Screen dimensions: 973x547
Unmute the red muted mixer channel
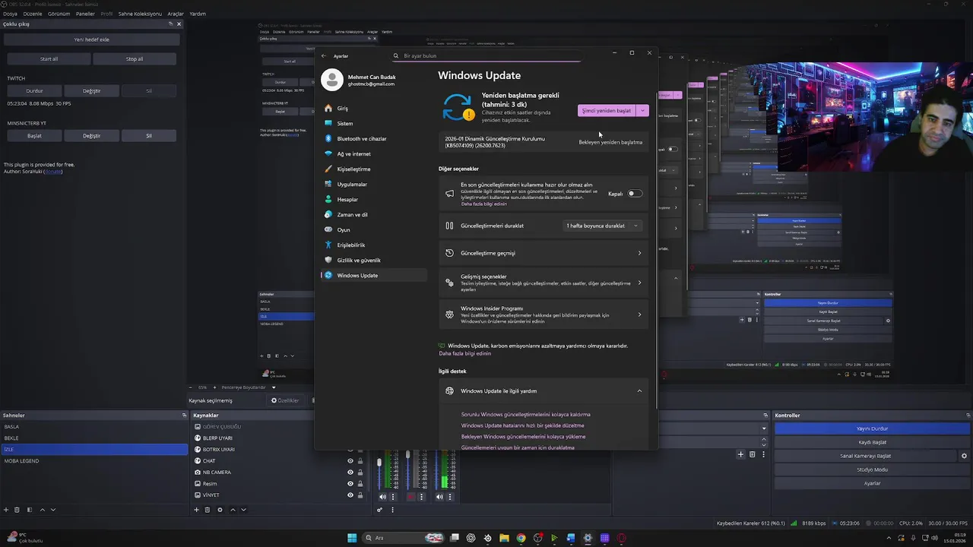411,497
